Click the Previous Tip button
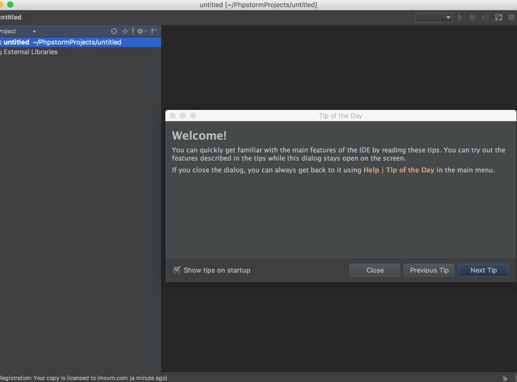Image resolution: width=517 pixels, height=382 pixels. (x=429, y=271)
